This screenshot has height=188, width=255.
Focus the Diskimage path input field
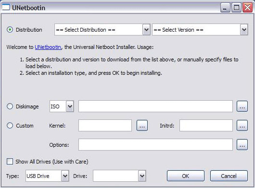coord(155,106)
